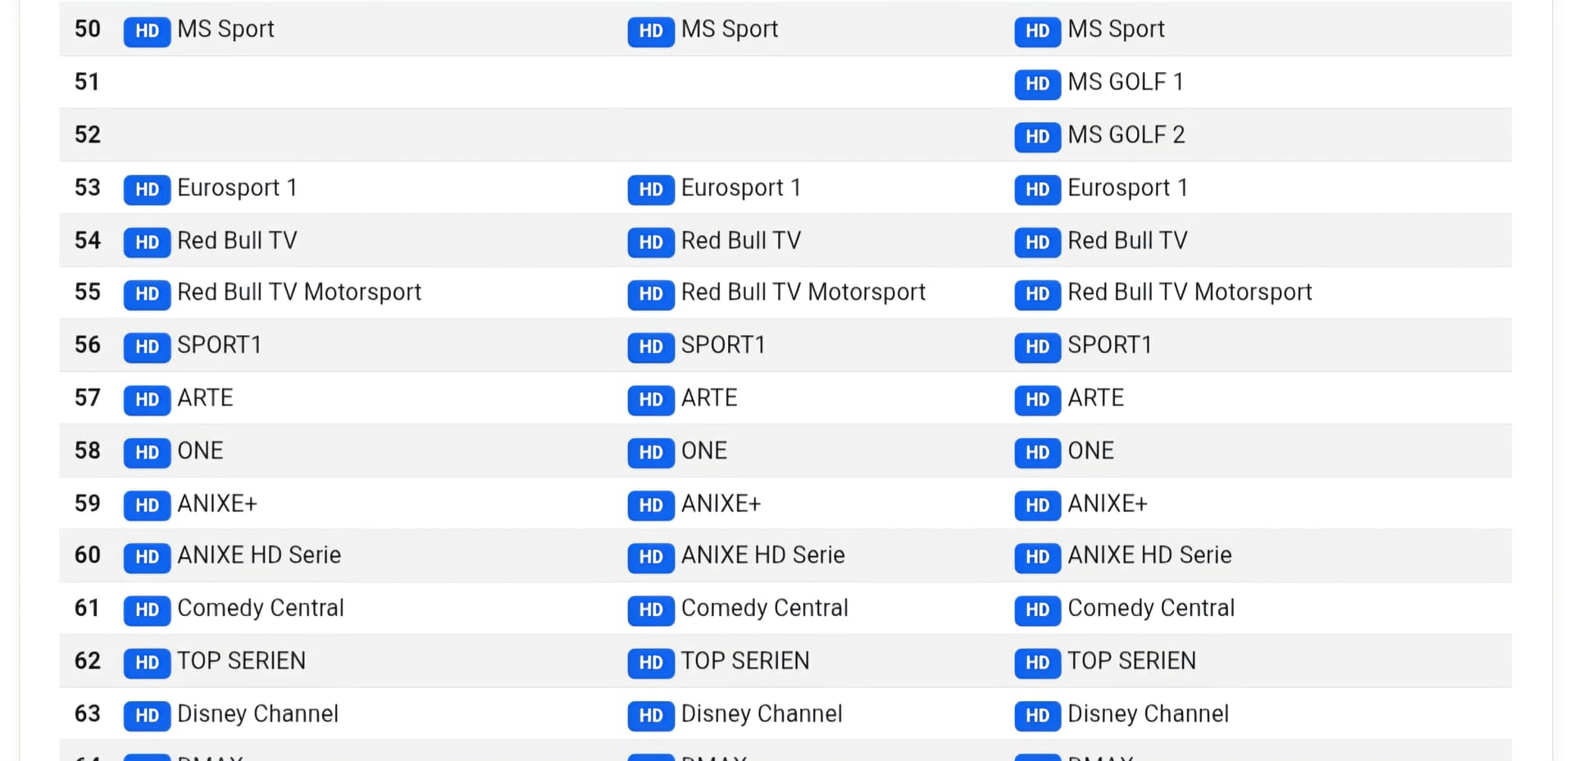This screenshot has width=1574, height=761.
Task: Click HD badge of Red Bull TV in middle column
Action: (650, 242)
